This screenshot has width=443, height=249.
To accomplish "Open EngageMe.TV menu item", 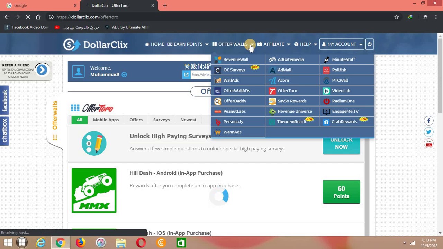I will tap(347, 111).
